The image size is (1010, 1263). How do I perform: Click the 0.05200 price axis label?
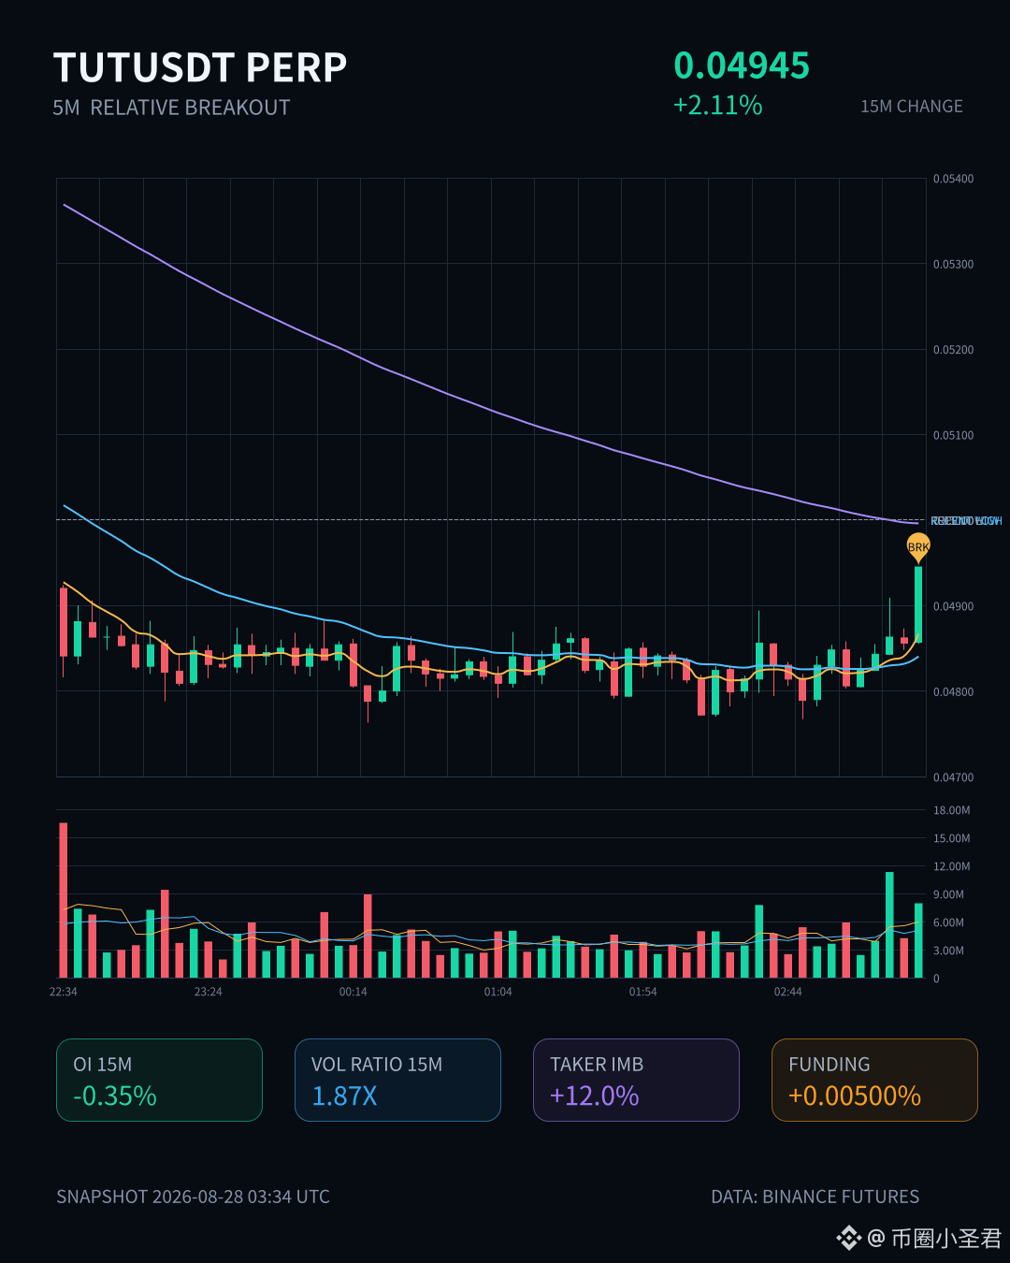click(953, 350)
